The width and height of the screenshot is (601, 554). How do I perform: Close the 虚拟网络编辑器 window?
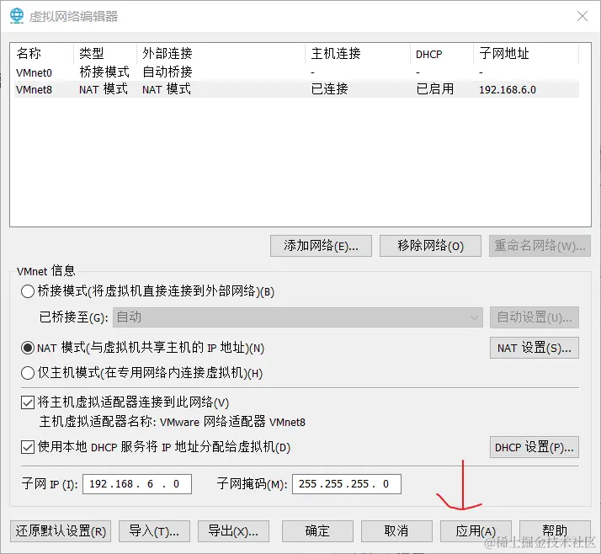(x=582, y=16)
